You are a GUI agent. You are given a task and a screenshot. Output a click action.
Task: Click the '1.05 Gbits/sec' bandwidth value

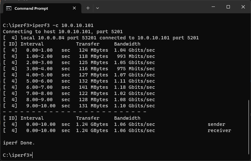coord(135,62)
